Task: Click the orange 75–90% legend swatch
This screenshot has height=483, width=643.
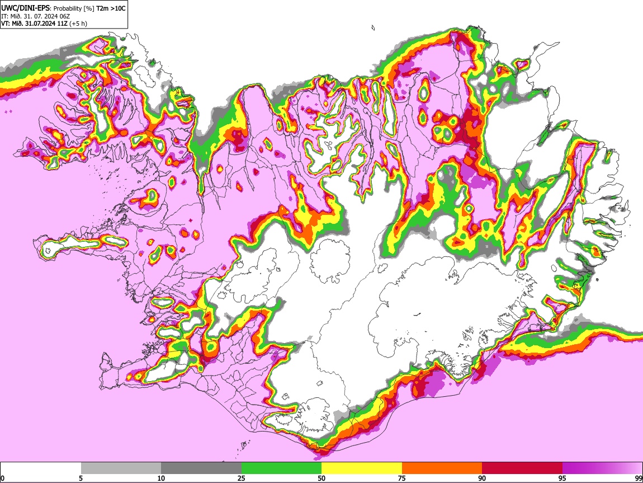Action: pos(442,468)
